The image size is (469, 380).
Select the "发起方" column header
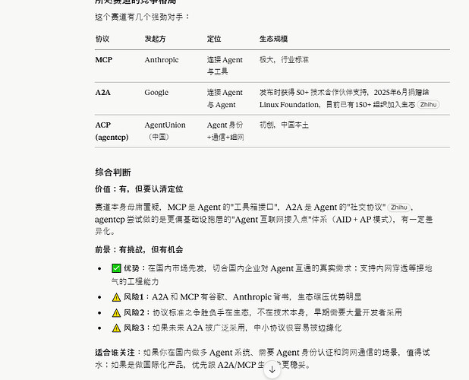coord(156,39)
